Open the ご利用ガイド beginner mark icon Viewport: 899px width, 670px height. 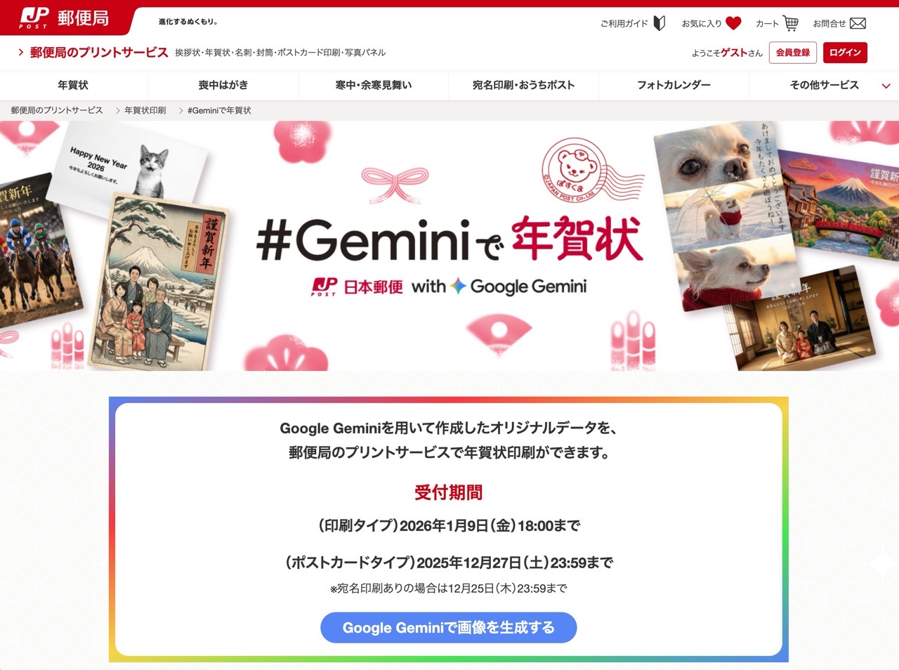659,23
